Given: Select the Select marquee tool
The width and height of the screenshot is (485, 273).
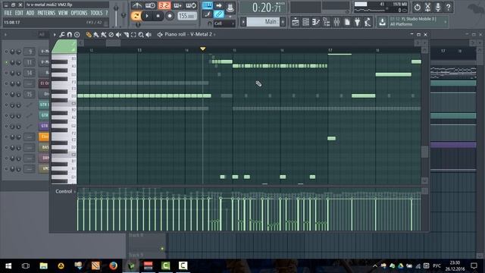Looking at the screenshot, I should (133, 35).
